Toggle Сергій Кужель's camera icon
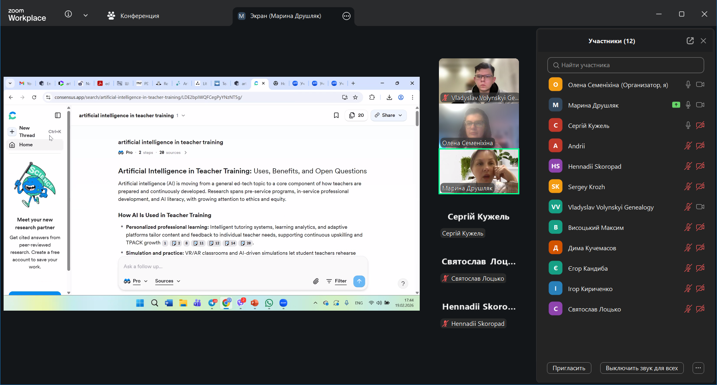The height and width of the screenshot is (385, 717). pos(700,126)
